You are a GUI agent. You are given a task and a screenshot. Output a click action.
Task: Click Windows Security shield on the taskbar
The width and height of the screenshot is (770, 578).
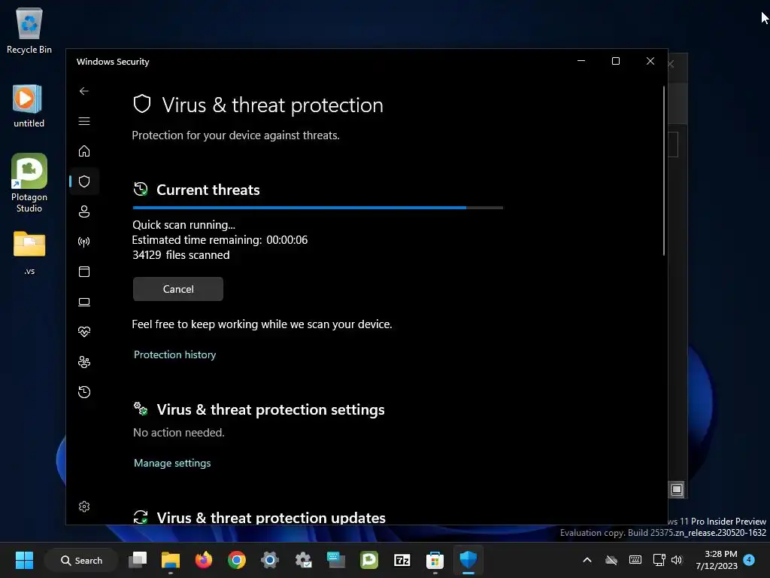click(x=468, y=560)
